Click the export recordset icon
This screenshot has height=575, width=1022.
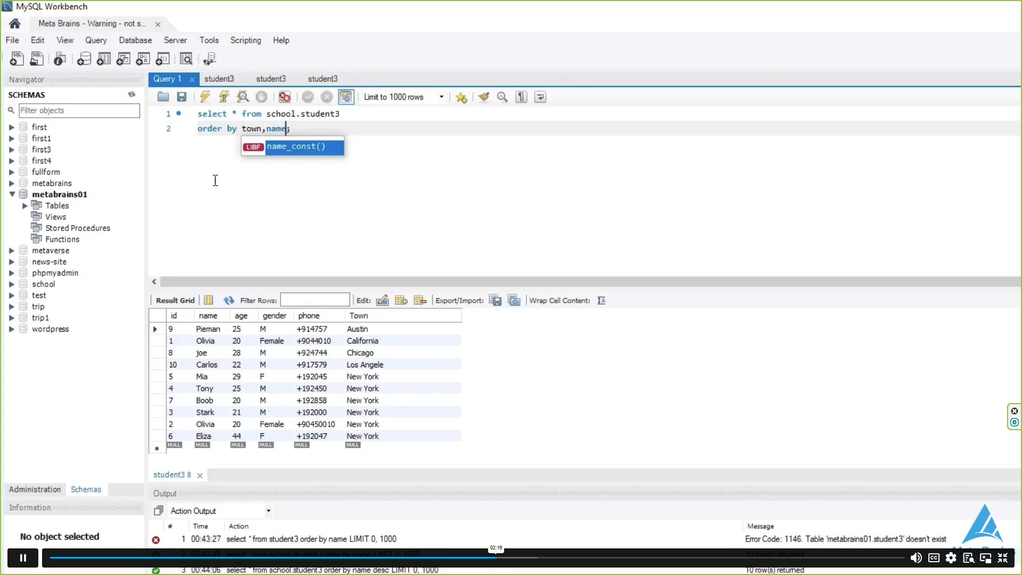(x=495, y=300)
